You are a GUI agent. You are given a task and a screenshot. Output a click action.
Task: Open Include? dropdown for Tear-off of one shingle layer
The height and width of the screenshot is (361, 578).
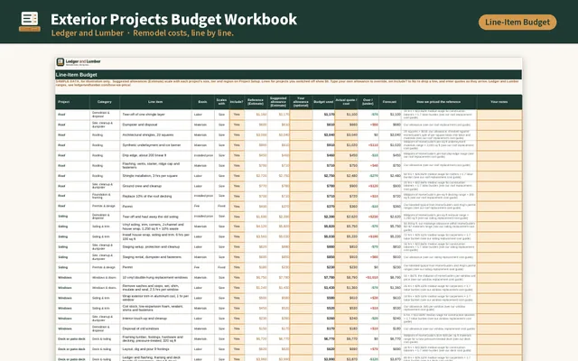point(237,115)
